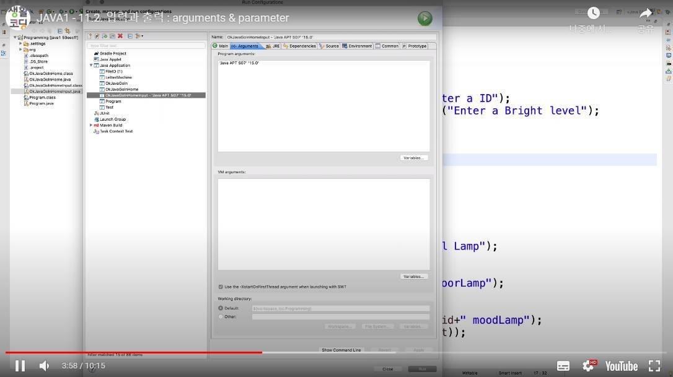Switch to Prototype tab
Image resolution: width=673 pixels, height=377 pixels.
tap(415, 46)
